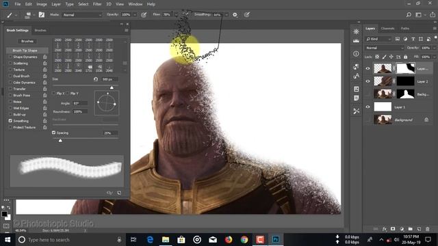Show the Background layer visibility
Image resolution: width=438 pixels, height=246 pixels.
(368, 120)
